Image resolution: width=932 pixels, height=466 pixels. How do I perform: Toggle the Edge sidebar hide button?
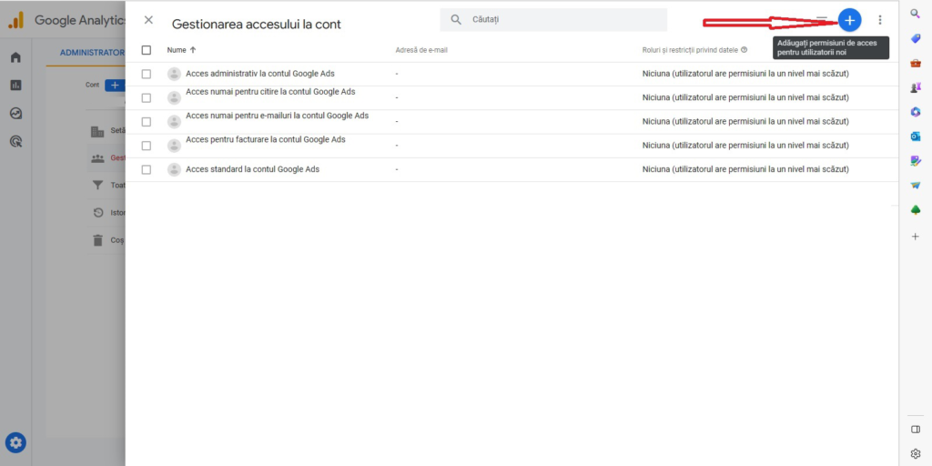(x=916, y=430)
